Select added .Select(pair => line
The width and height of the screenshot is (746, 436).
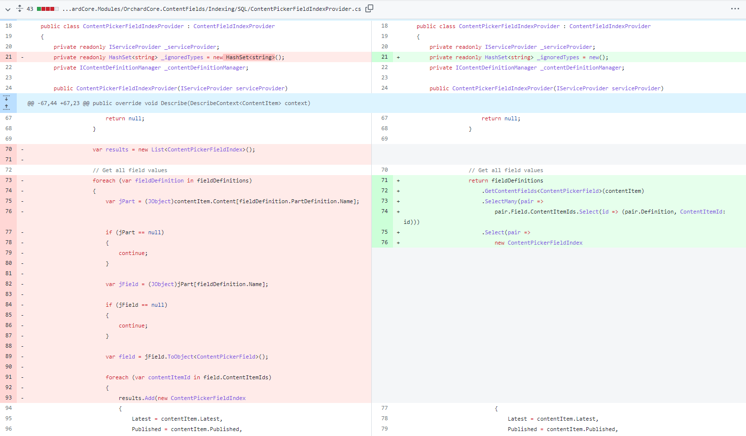click(x=506, y=232)
